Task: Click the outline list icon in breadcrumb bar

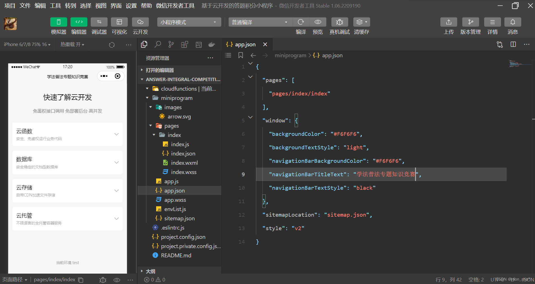Action: (228, 55)
